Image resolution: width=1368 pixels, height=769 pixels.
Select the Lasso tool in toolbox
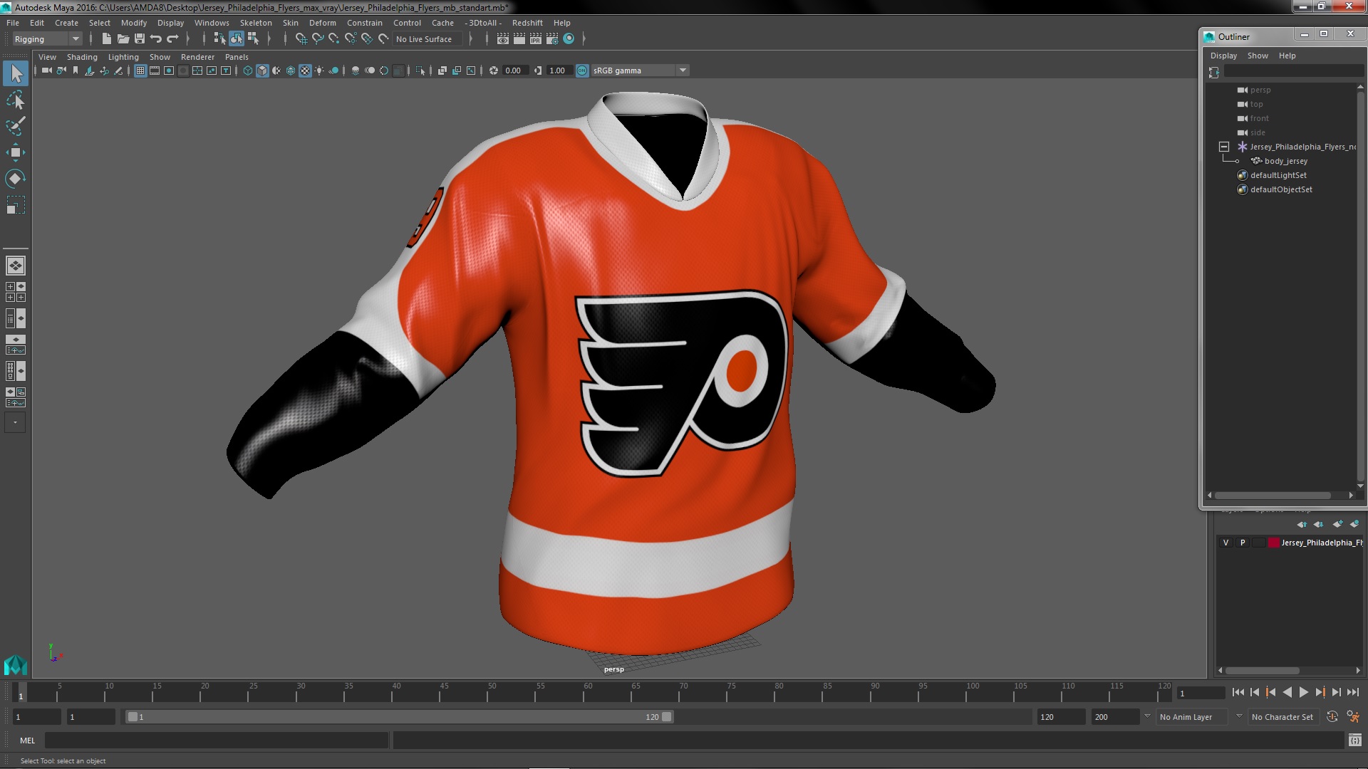pos(16,100)
